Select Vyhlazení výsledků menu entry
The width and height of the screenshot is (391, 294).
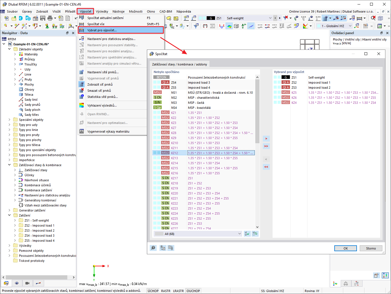pos(102,105)
